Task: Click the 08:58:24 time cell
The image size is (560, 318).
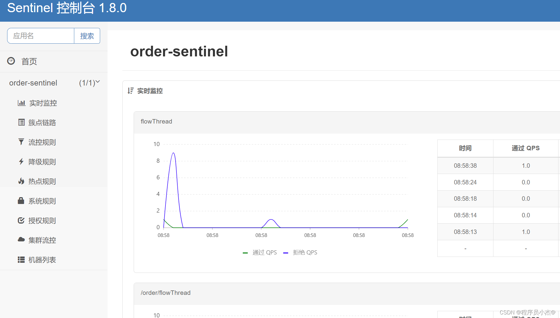Action: [465, 182]
